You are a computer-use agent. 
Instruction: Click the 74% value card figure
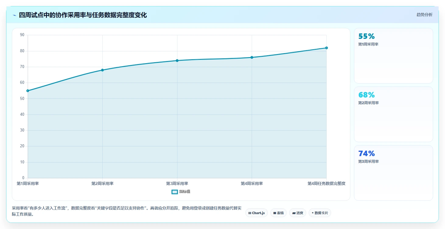point(366,154)
